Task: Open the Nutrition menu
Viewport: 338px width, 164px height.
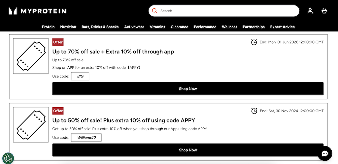Action: coord(68,27)
